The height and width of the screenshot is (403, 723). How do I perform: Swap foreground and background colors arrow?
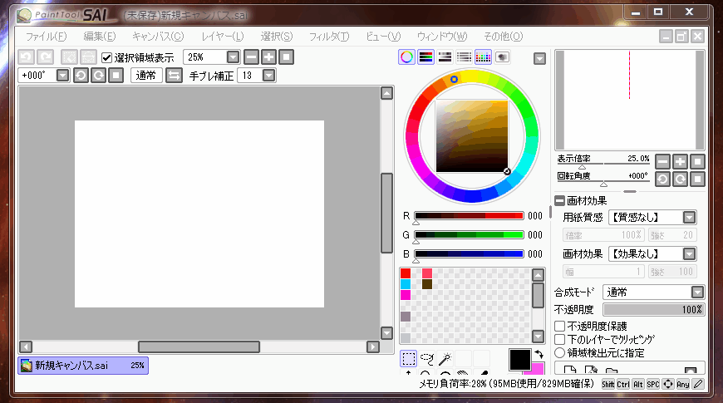539,354
